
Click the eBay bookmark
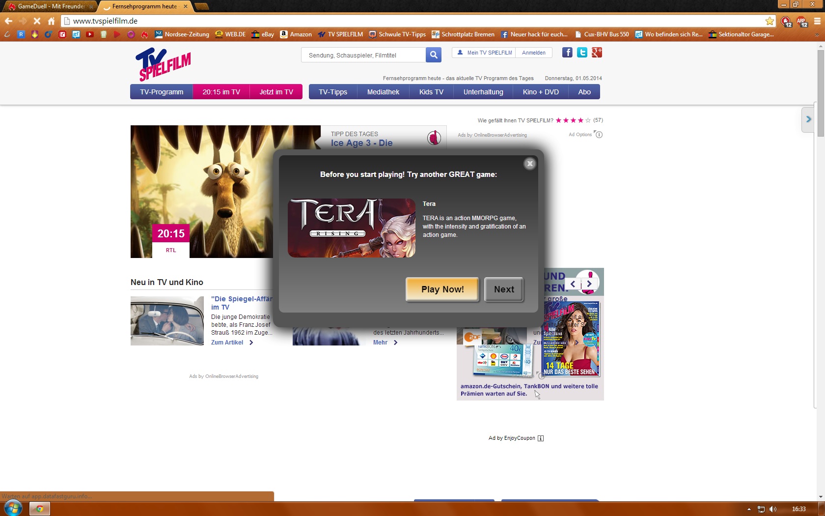(x=263, y=34)
